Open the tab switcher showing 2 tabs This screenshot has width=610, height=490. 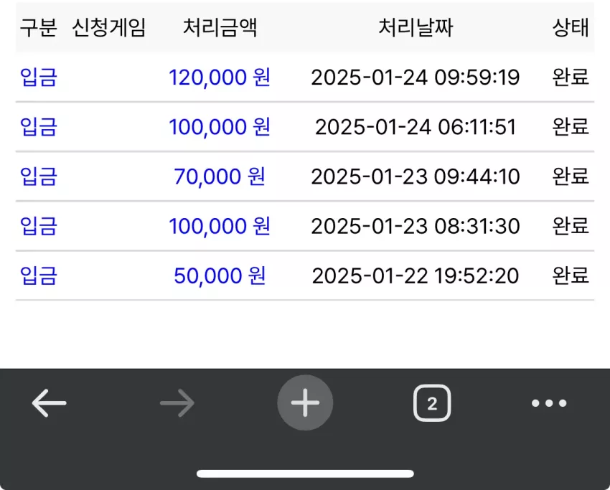pos(432,403)
